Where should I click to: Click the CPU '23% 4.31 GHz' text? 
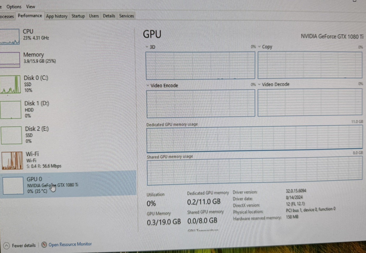pyautogui.click(x=36, y=38)
